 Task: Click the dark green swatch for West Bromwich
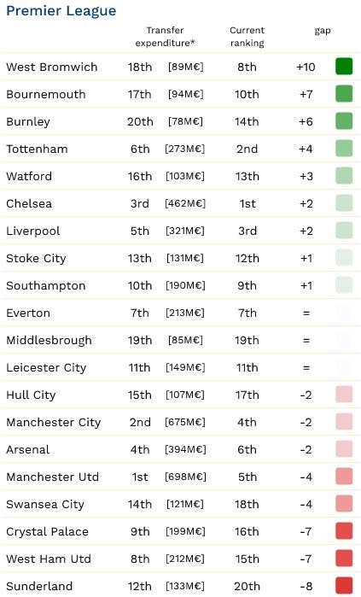(344, 67)
